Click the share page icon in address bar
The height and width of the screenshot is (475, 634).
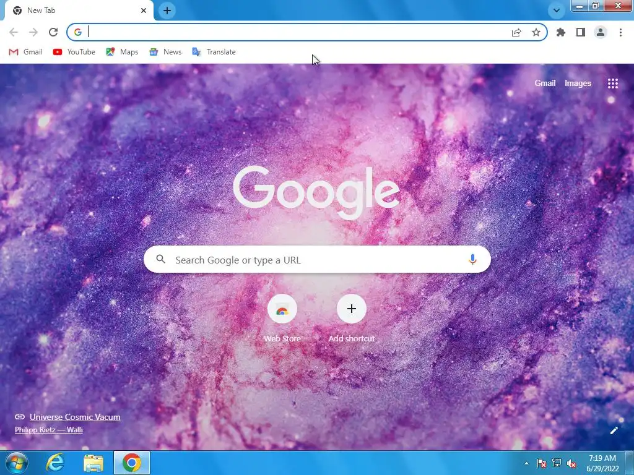pyautogui.click(x=516, y=32)
